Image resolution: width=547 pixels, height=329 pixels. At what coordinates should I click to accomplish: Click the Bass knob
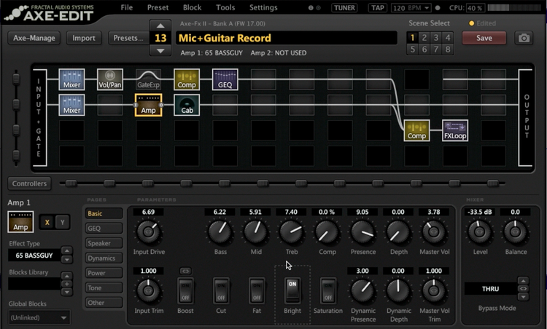tap(220, 231)
